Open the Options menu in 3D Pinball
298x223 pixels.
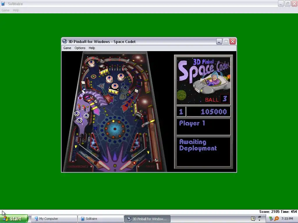(x=80, y=48)
